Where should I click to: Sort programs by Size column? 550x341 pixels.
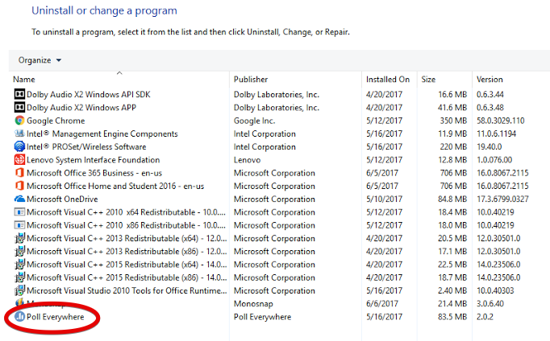click(428, 80)
